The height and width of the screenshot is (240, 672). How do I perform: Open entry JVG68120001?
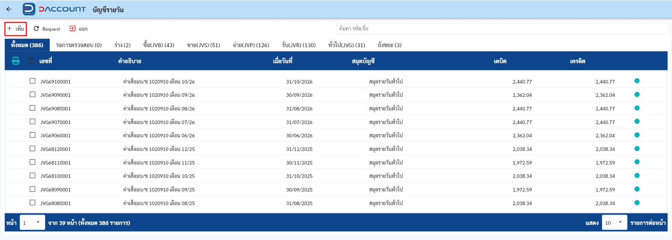click(55, 149)
